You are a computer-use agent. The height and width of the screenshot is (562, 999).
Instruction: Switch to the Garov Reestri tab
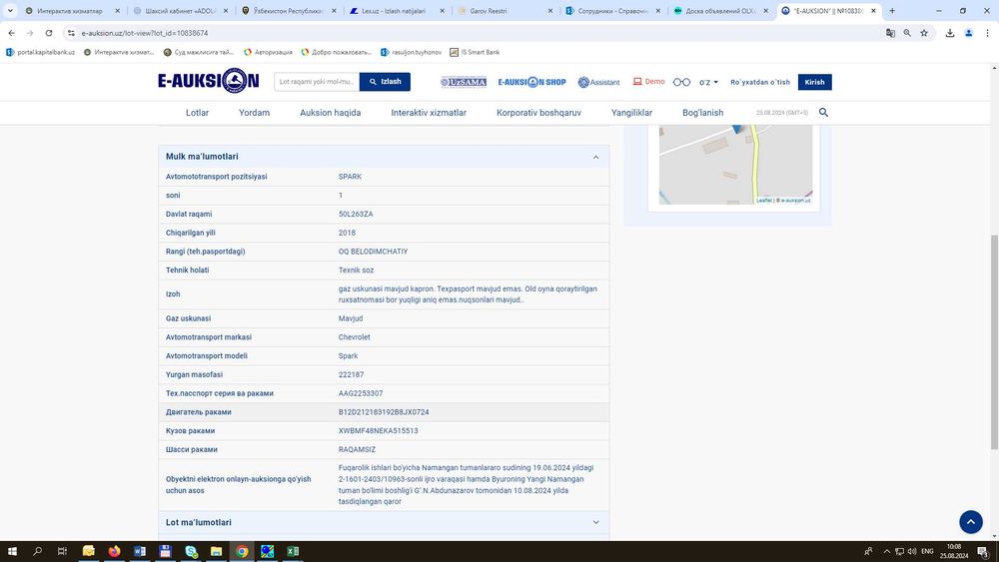(x=505, y=11)
